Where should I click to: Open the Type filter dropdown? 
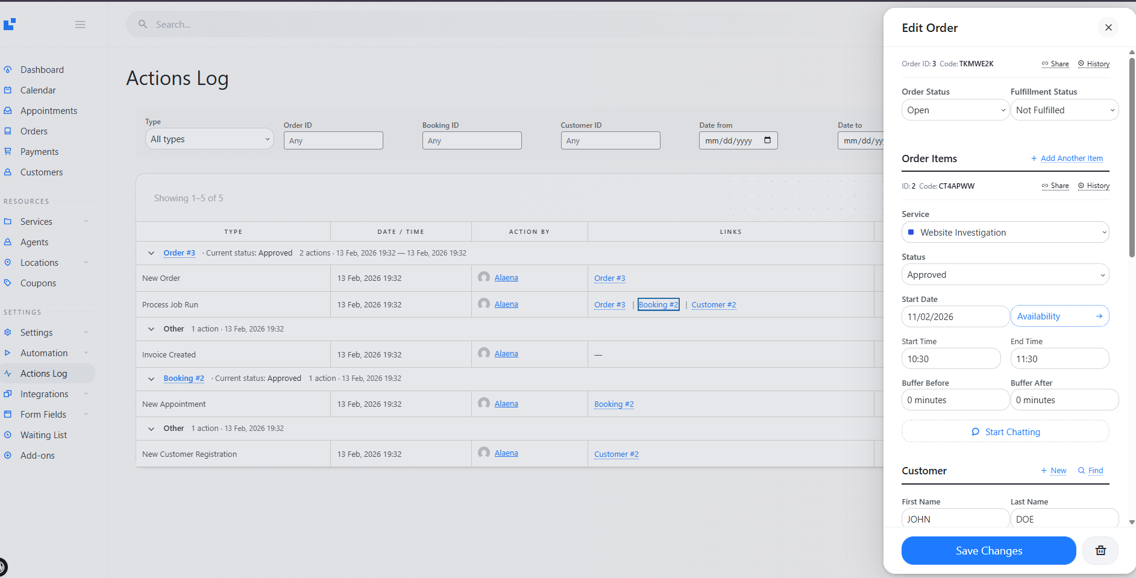[209, 139]
